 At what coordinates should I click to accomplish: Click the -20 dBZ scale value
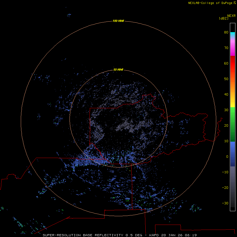[x=225, y=188]
